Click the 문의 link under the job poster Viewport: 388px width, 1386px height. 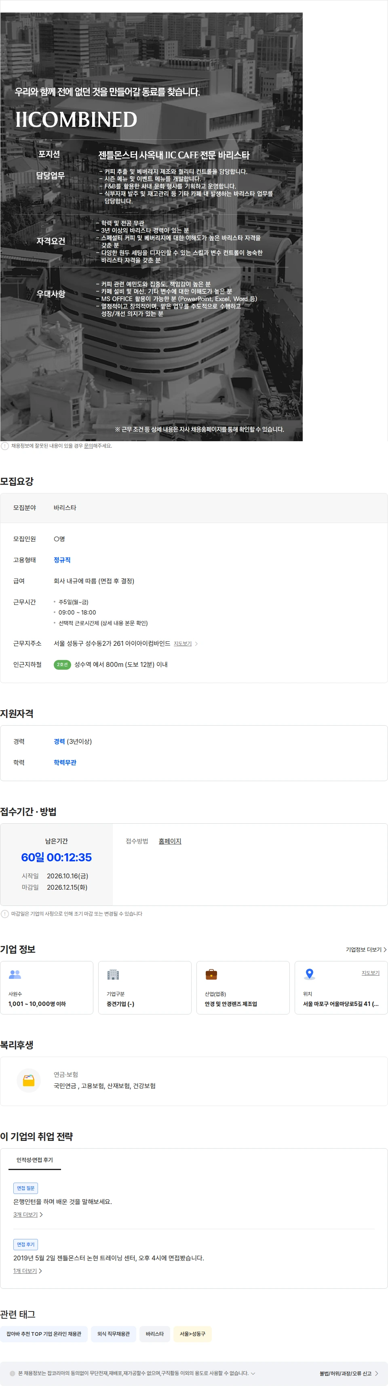[x=88, y=446]
